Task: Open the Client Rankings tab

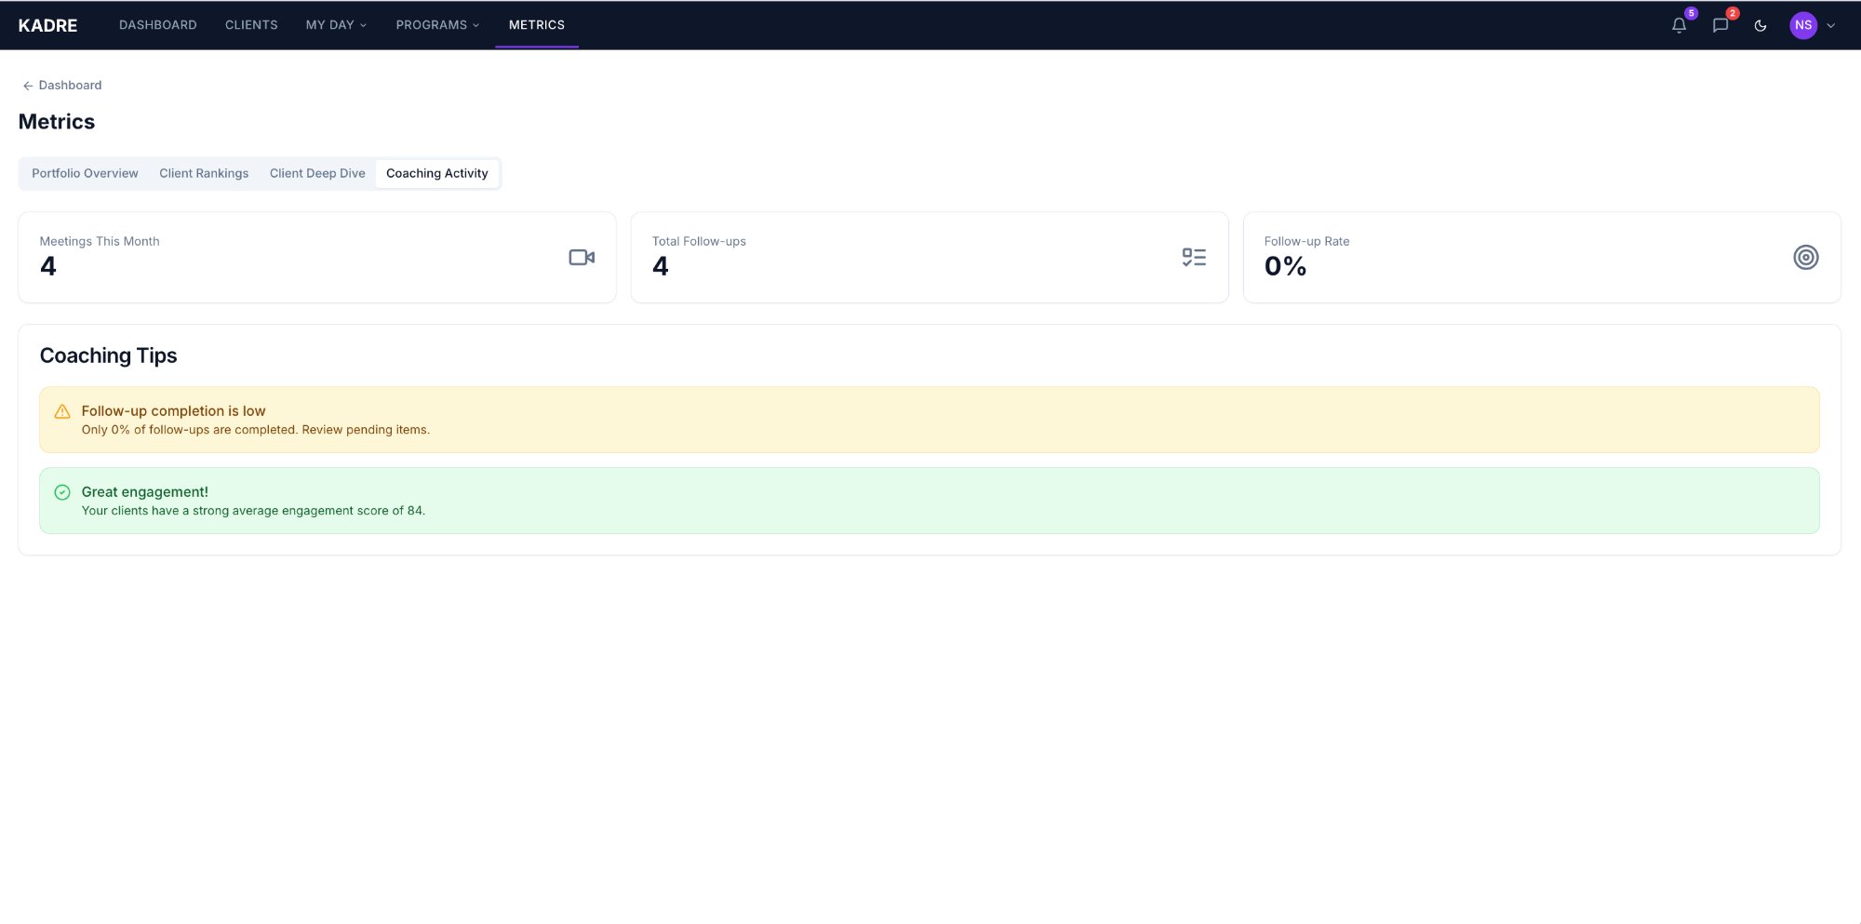Action: tap(203, 173)
